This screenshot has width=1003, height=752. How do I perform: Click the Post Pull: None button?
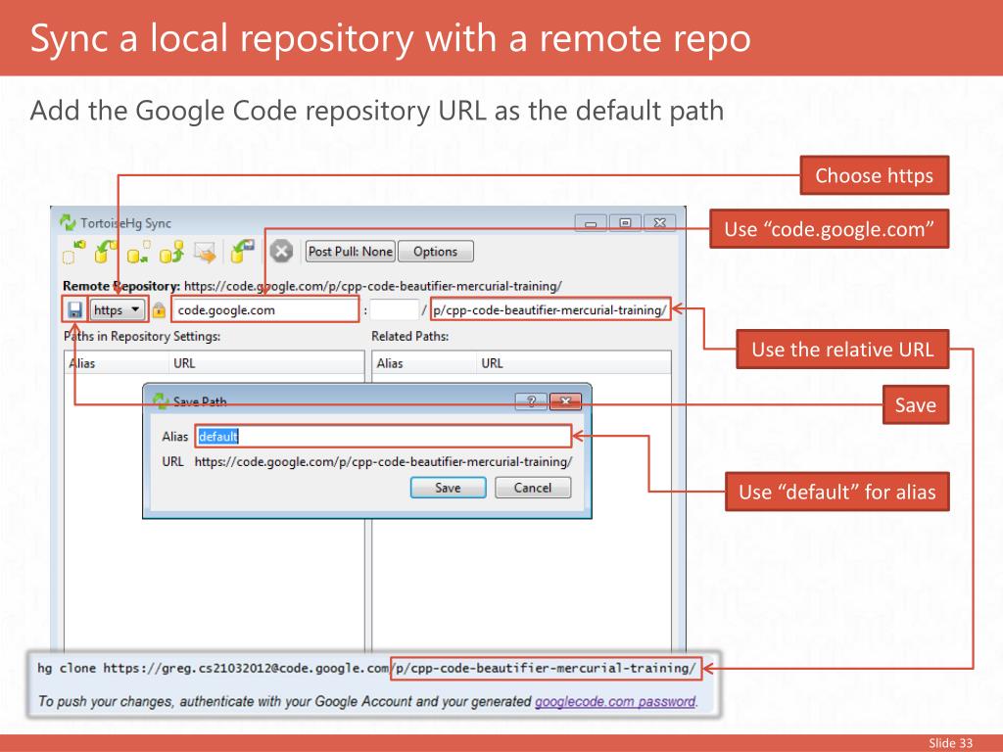coord(351,252)
